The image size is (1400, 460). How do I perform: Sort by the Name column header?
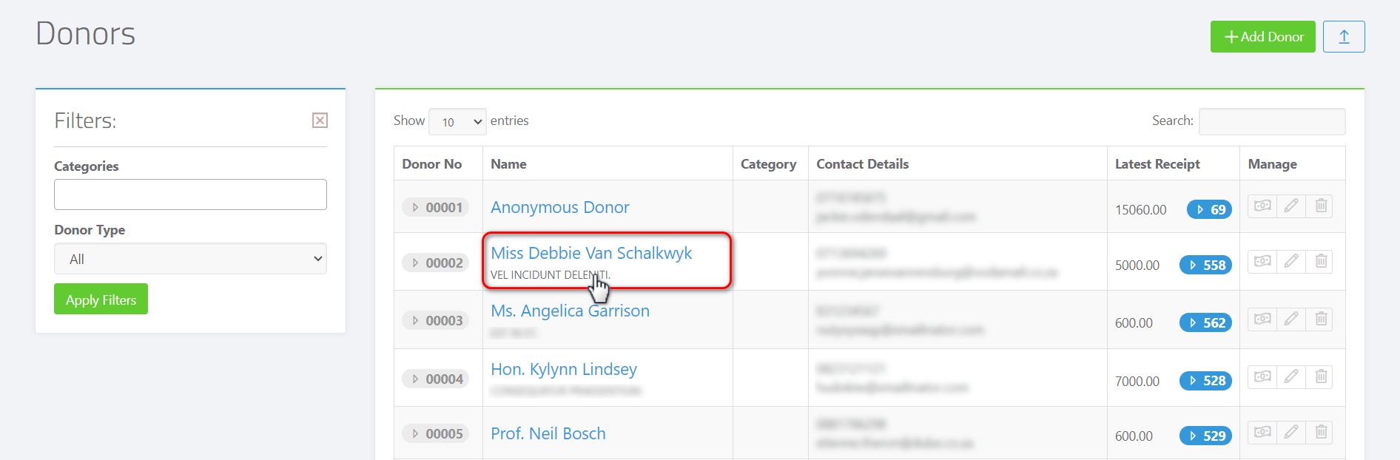pos(508,163)
